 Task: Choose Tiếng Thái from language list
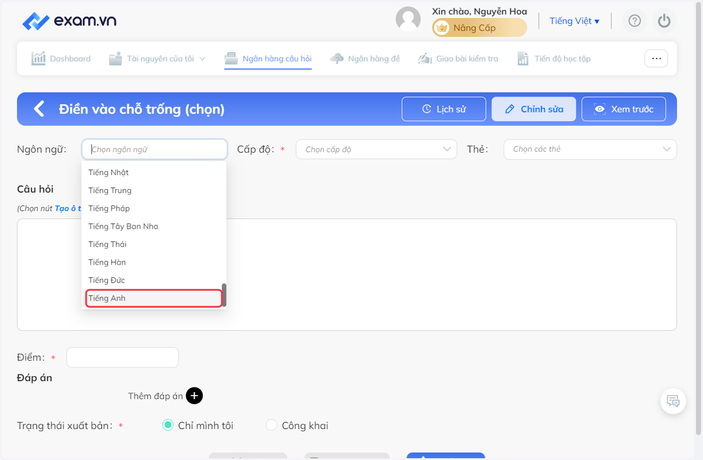tap(154, 244)
